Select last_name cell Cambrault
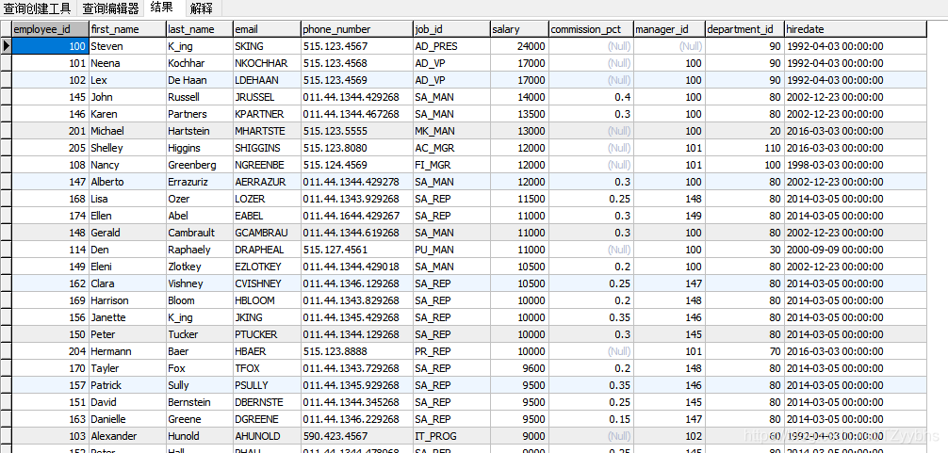This screenshot has height=453, width=948. (x=200, y=232)
